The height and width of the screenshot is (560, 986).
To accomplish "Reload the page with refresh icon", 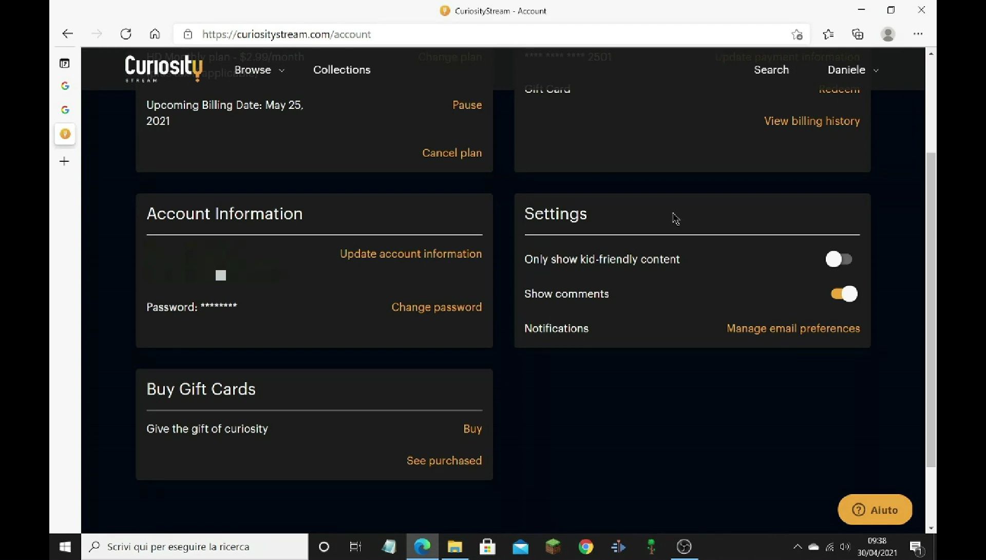I will [x=126, y=34].
